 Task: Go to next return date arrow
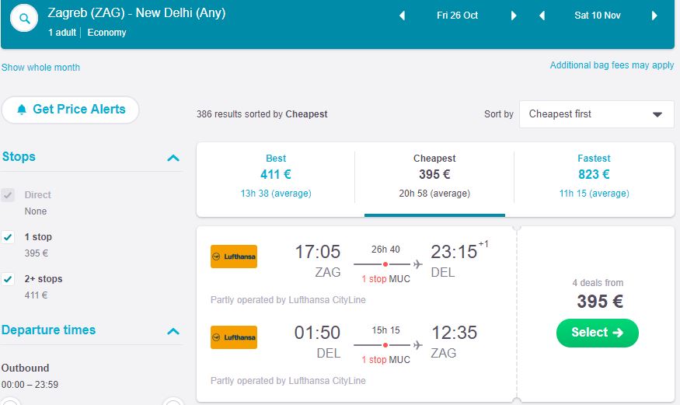(x=653, y=16)
